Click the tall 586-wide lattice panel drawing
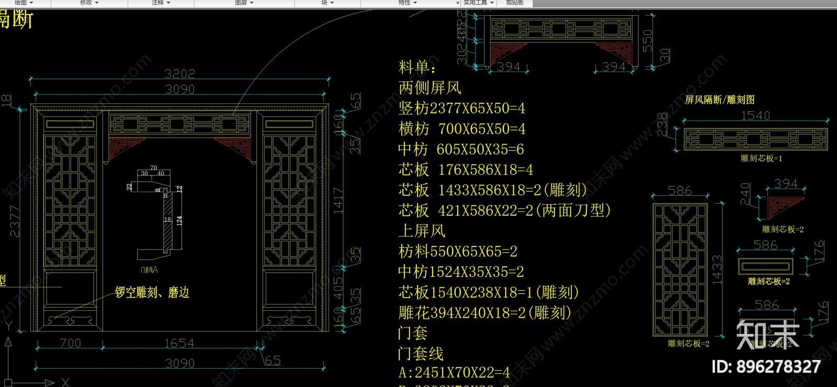The width and height of the screenshot is (837, 387). [680, 269]
